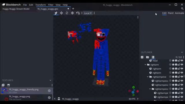Click the camera icon on head row
Screen dimensions: 185x104
(176, 61)
